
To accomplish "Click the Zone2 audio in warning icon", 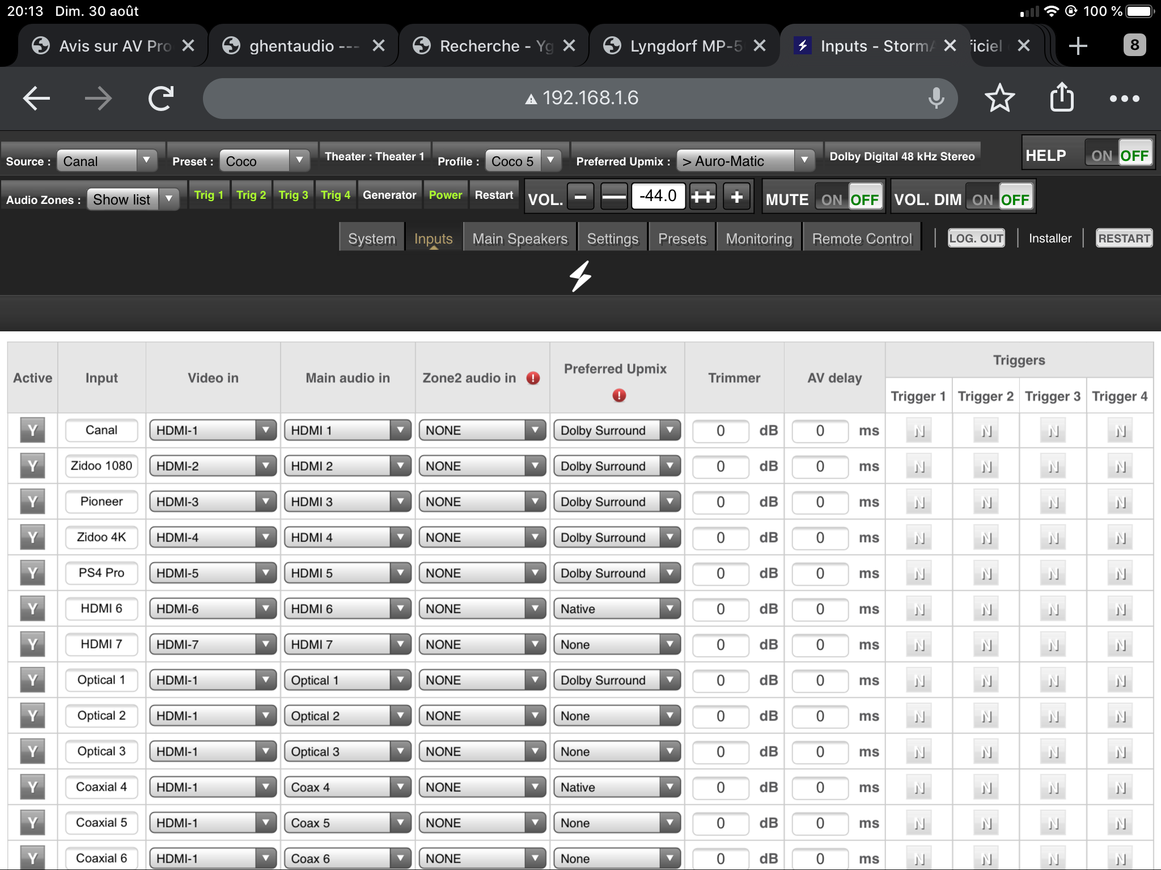I will point(533,378).
